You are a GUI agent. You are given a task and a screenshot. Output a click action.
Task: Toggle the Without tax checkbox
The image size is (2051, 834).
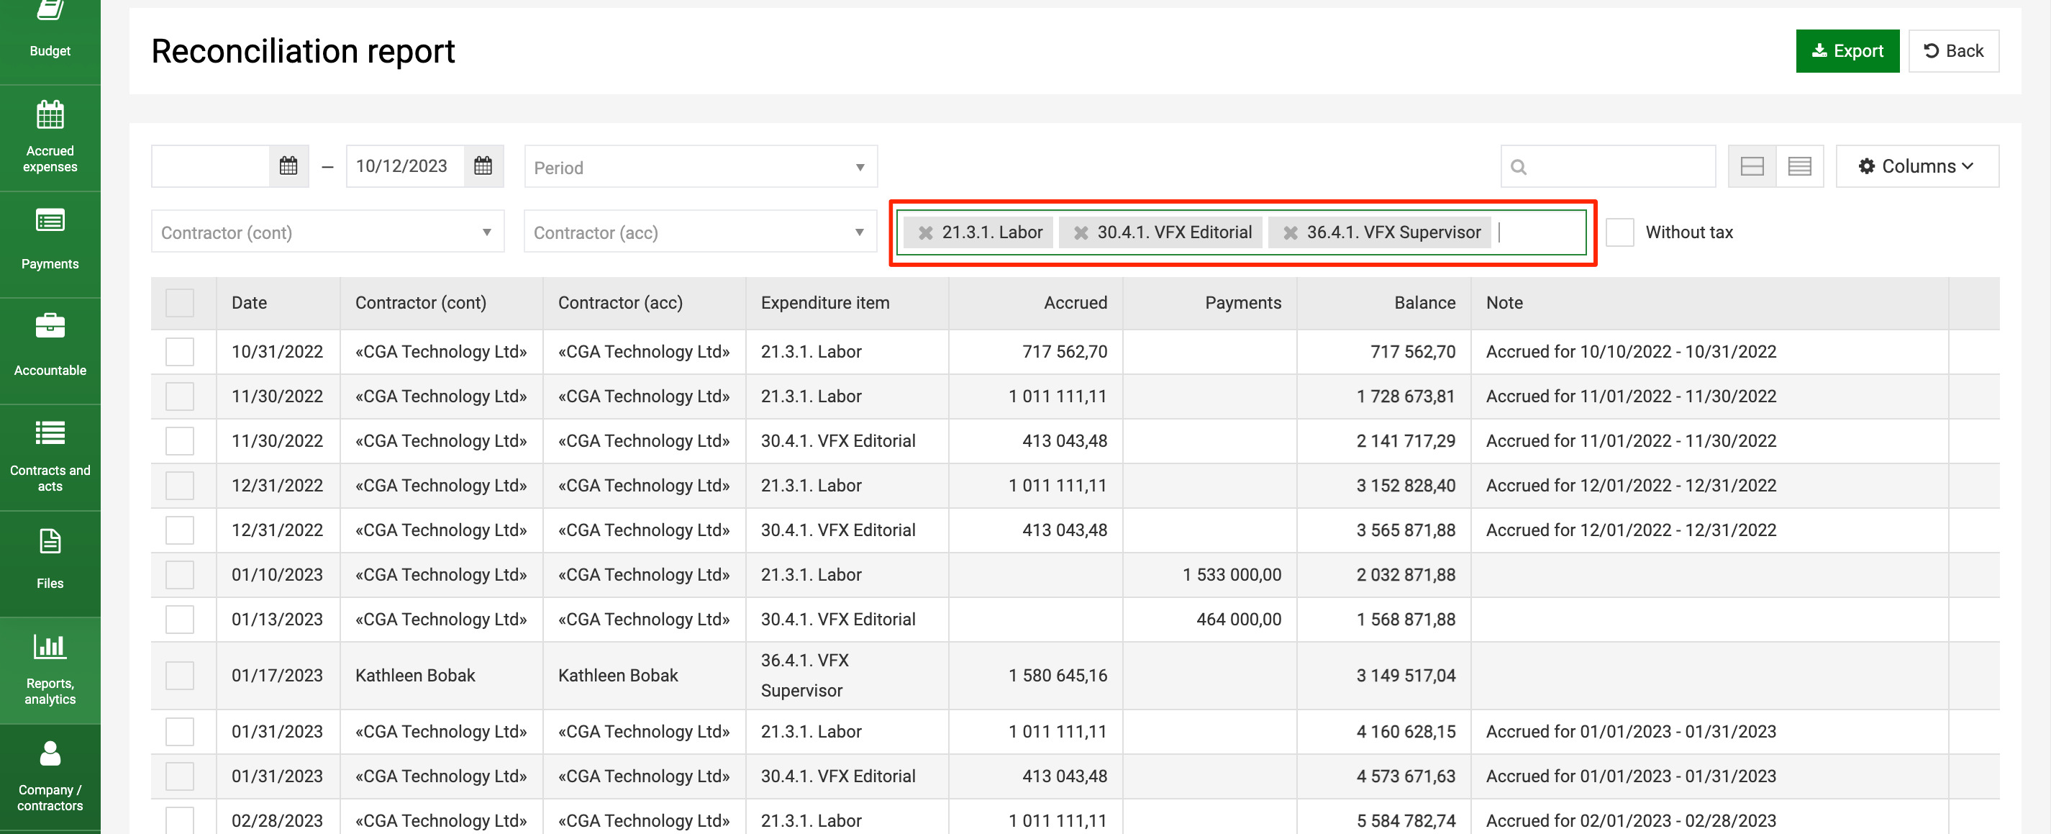pyautogui.click(x=1619, y=232)
